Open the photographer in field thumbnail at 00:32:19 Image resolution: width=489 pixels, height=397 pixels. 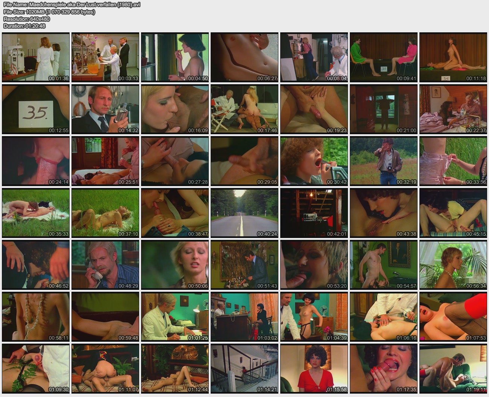(384, 161)
